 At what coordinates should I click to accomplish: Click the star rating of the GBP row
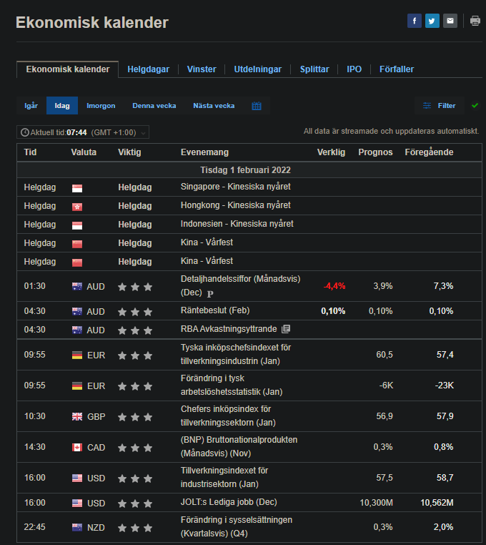click(135, 417)
